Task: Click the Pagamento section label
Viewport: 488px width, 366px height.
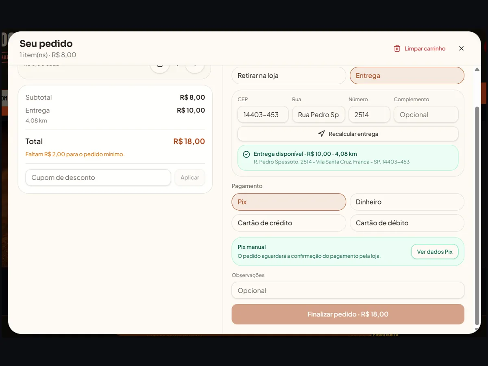Action: click(247, 186)
